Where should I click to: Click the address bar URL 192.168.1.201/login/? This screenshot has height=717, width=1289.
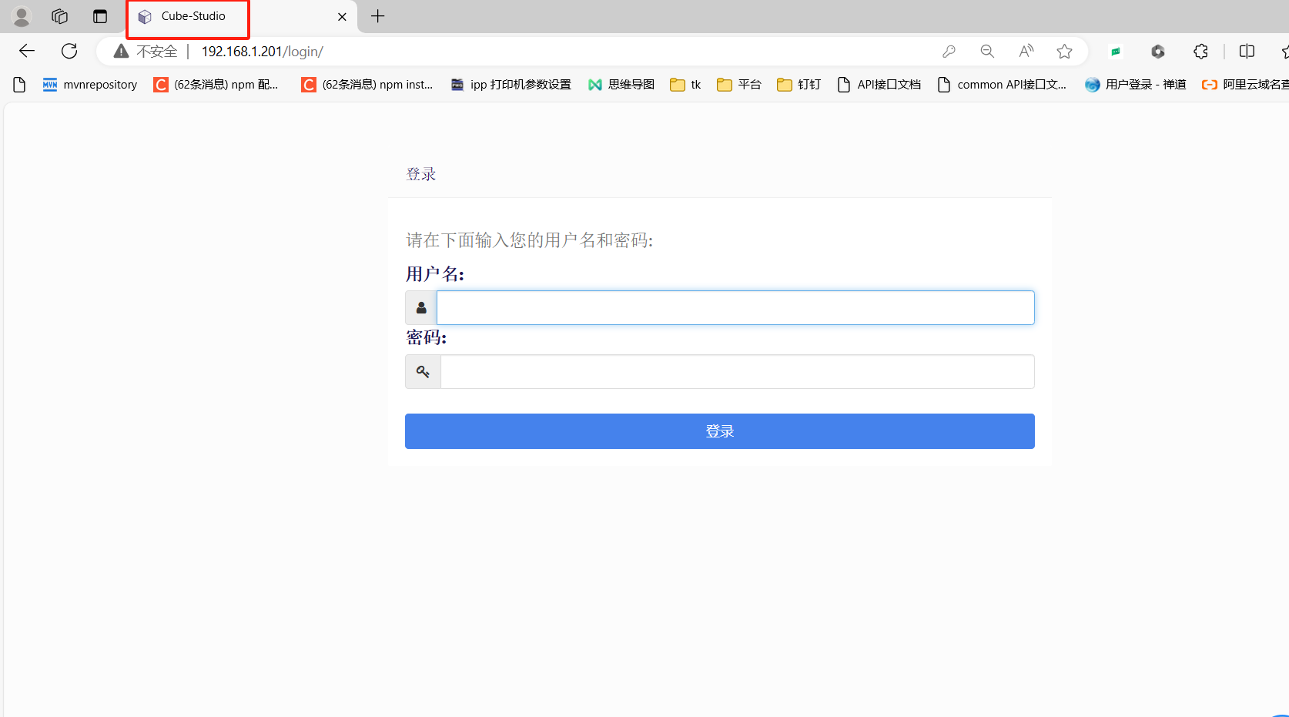pyautogui.click(x=262, y=52)
